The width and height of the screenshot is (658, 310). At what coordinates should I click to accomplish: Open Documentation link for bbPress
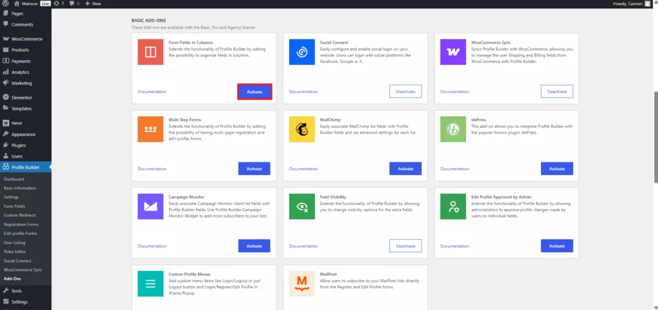tap(454, 169)
